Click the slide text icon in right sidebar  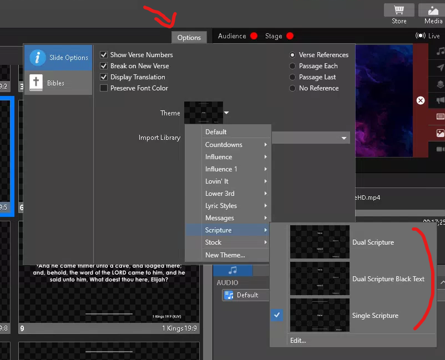pos(440,116)
